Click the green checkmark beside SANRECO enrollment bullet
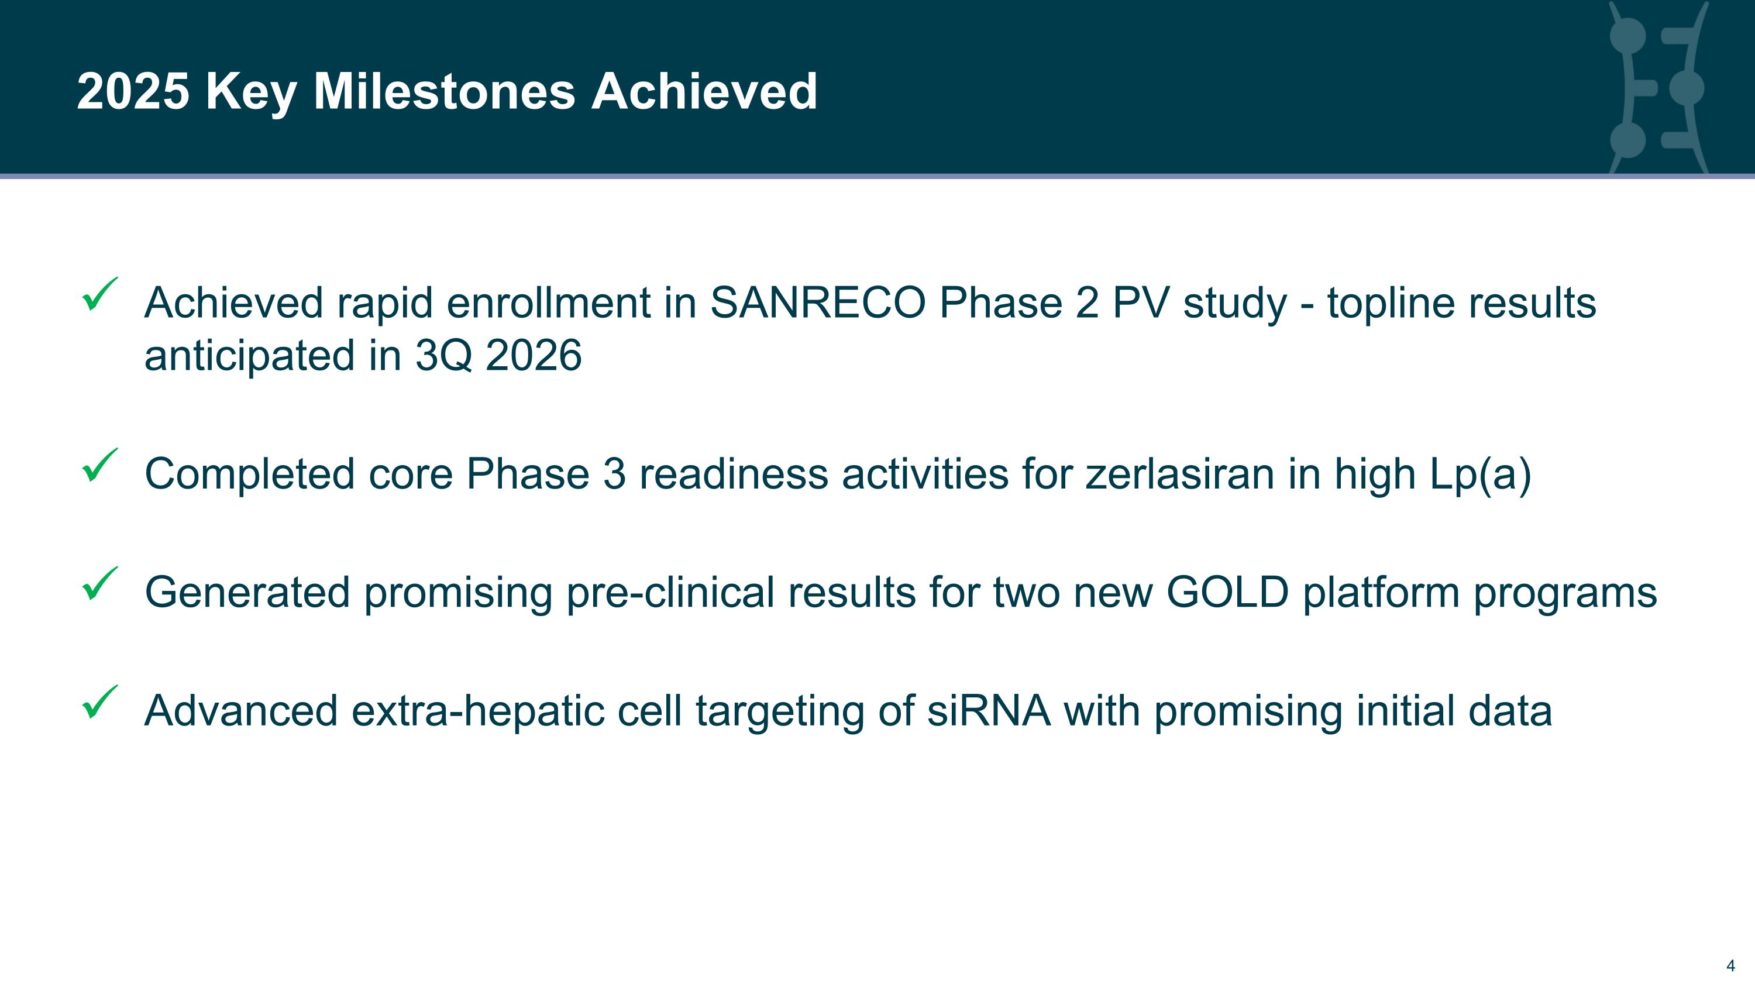The height and width of the screenshot is (987, 1755). [99, 294]
